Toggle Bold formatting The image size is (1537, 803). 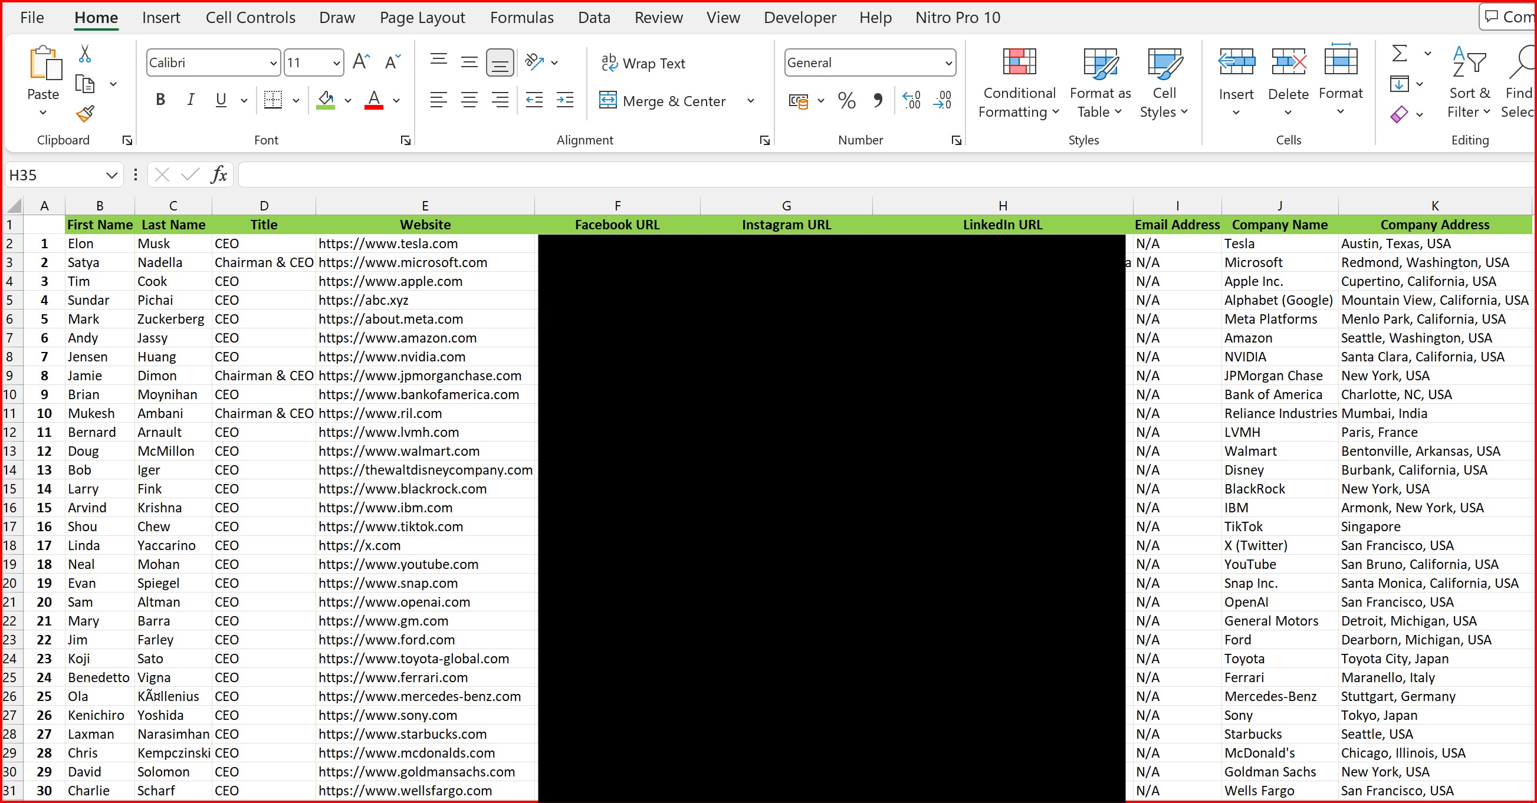(x=160, y=100)
